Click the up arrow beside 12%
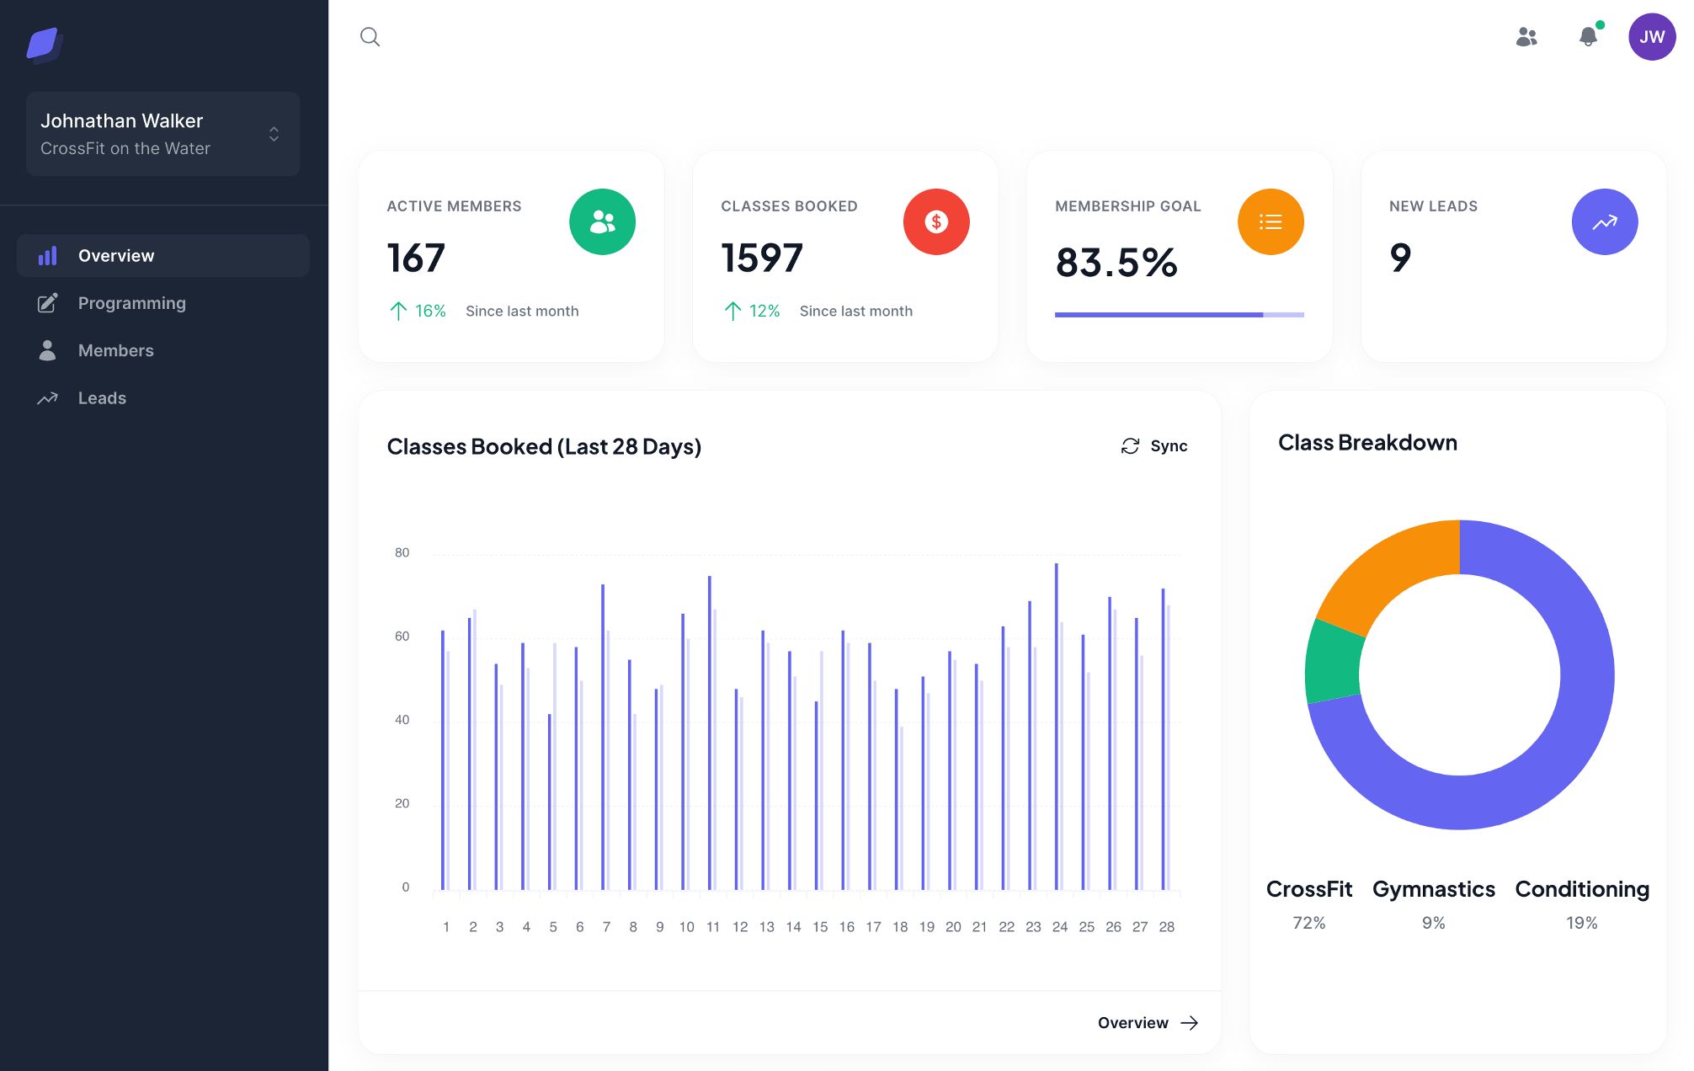The image size is (1694, 1071). (732, 312)
